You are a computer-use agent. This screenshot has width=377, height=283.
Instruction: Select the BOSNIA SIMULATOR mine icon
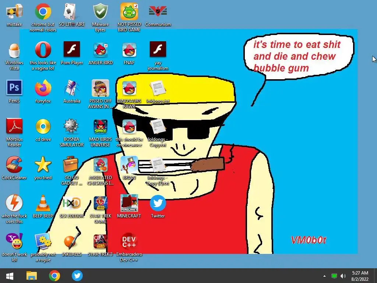(71, 126)
